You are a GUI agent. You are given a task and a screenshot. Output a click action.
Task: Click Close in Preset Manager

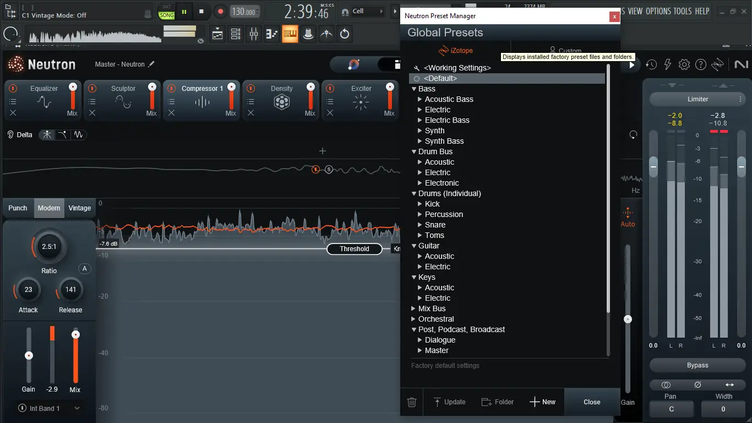pos(592,402)
